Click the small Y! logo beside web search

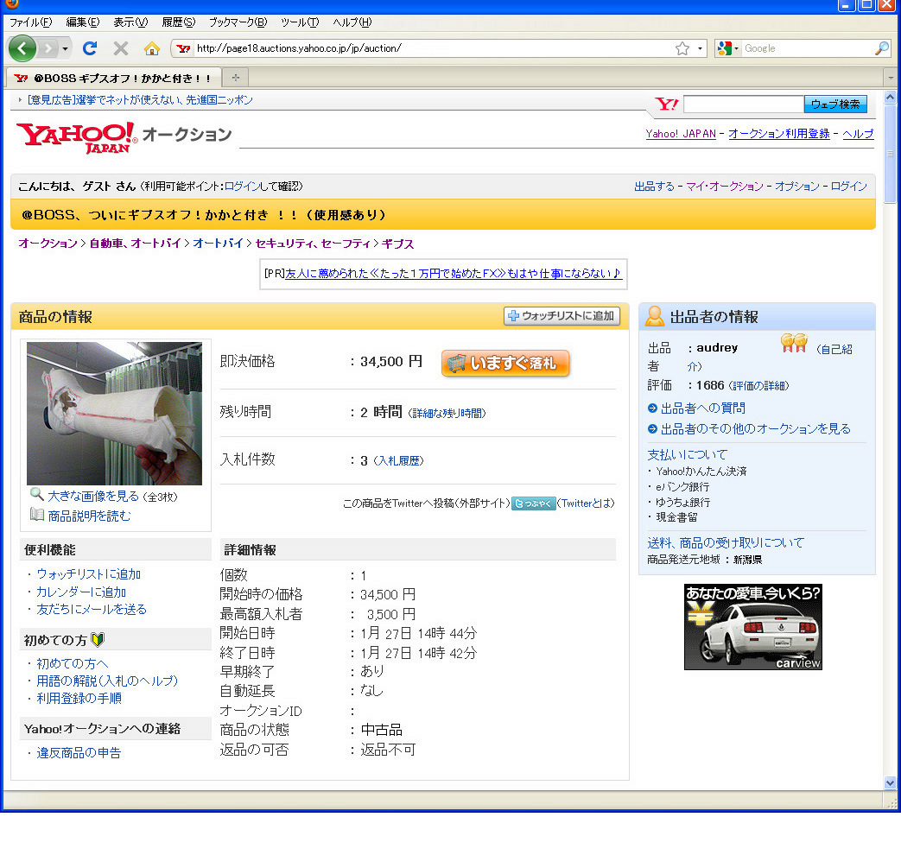point(667,104)
